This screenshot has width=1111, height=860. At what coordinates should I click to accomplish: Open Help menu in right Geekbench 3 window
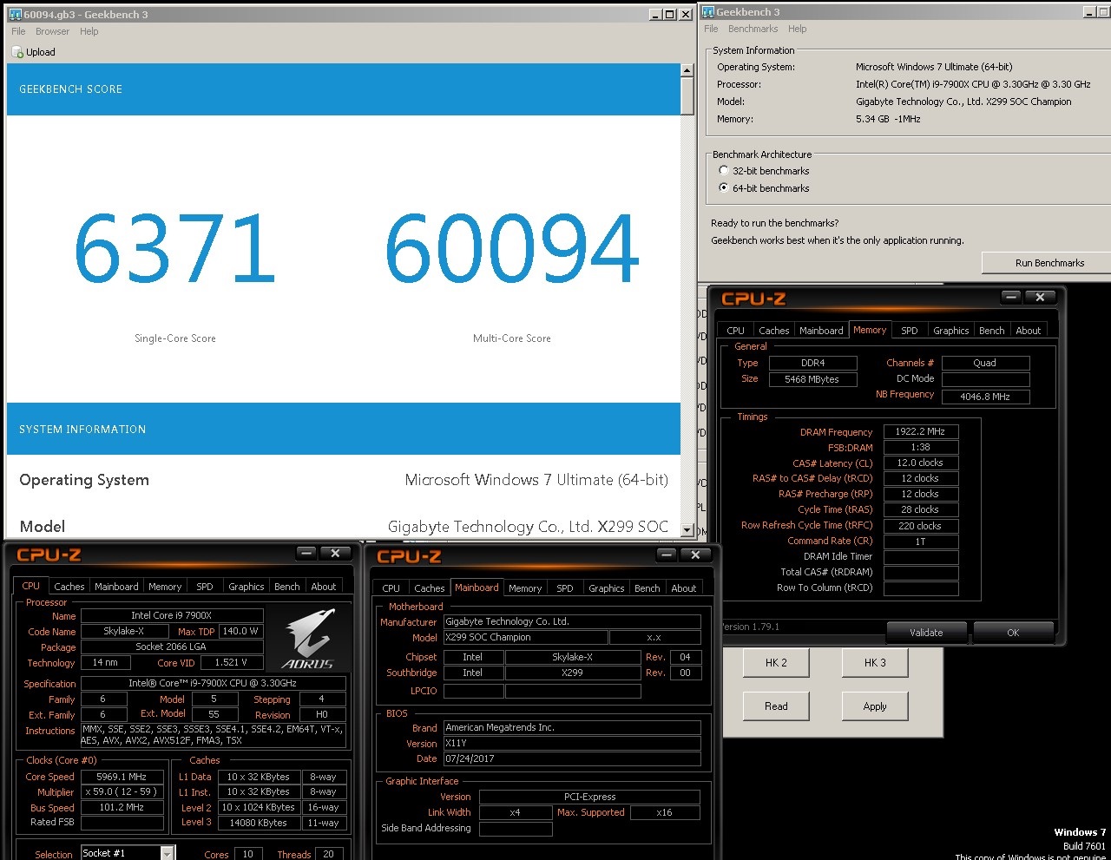[x=797, y=29]
